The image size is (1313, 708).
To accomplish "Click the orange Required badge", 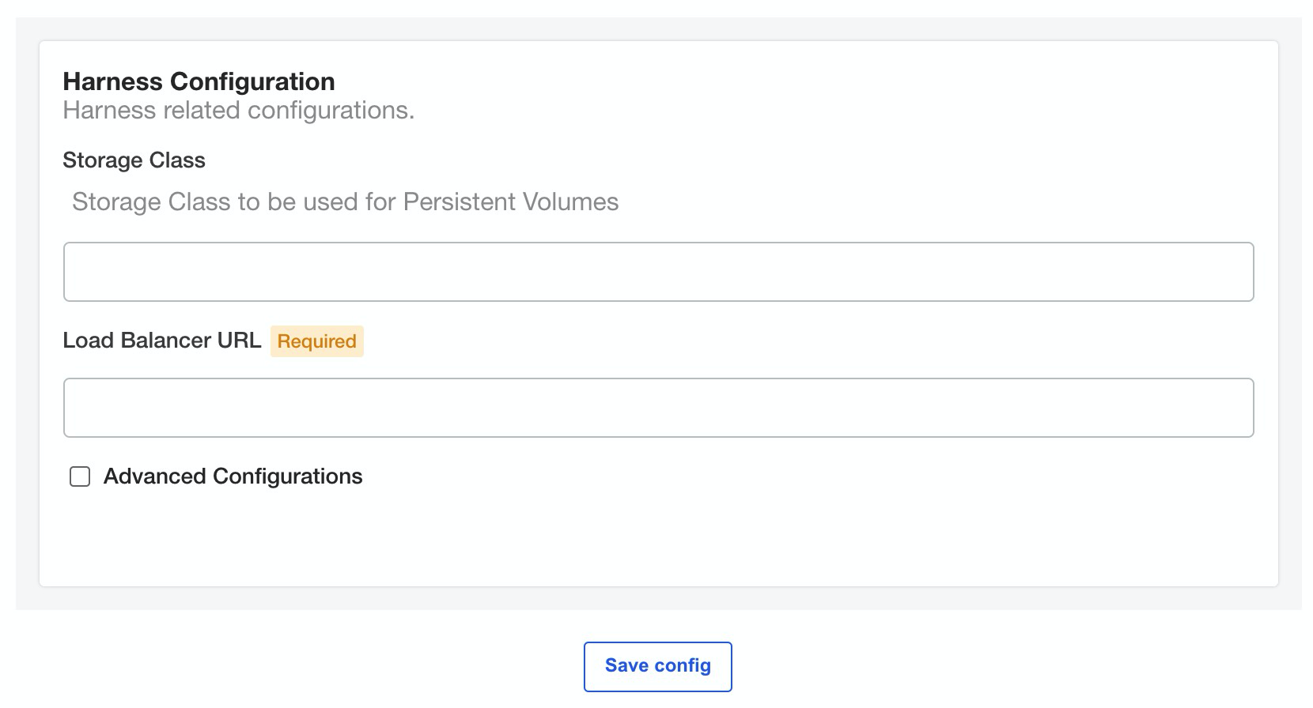I will (x=316, y=341).
